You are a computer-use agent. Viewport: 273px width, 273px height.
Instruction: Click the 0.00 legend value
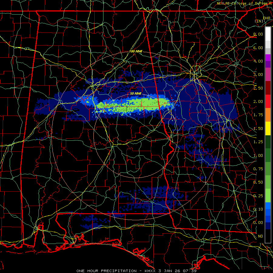[x=258, y=223]
